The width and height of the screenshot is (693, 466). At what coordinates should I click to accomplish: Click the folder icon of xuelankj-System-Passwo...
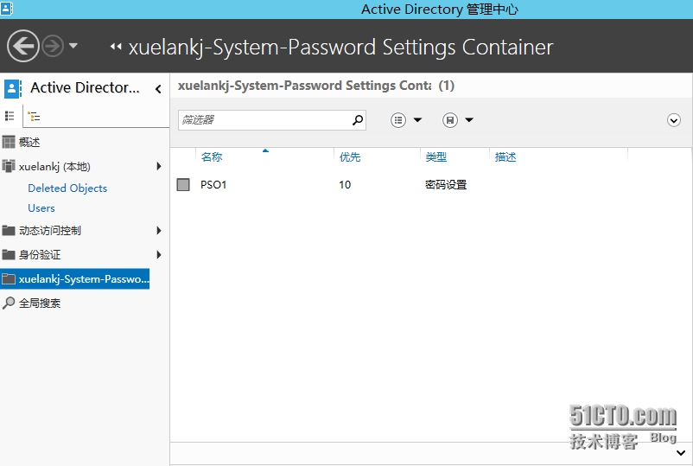tap(9, 278)
